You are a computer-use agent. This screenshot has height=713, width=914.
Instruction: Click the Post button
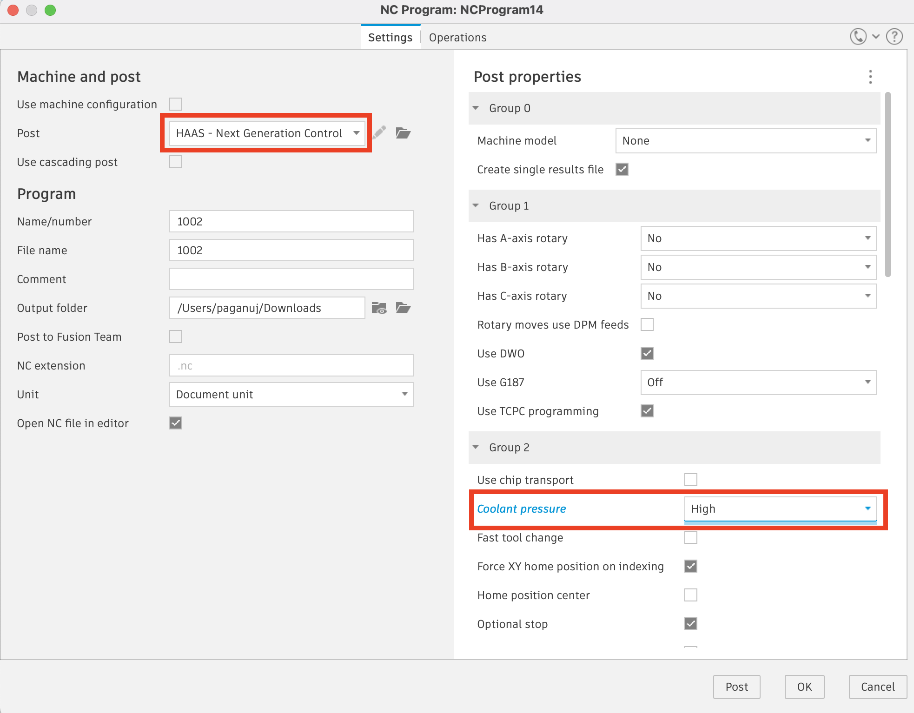coord(736,687)
